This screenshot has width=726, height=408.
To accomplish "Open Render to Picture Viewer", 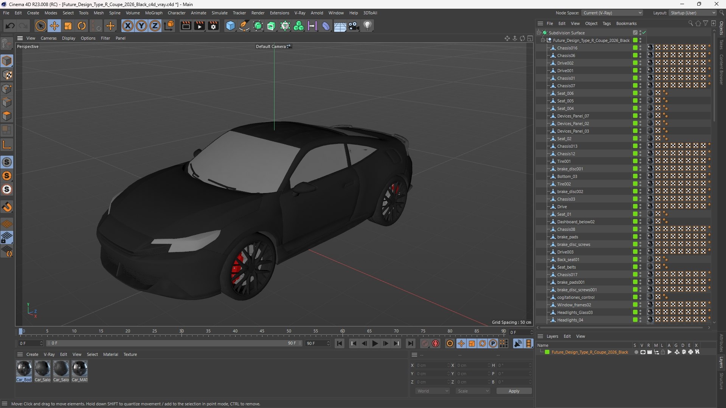I will 199,26.
